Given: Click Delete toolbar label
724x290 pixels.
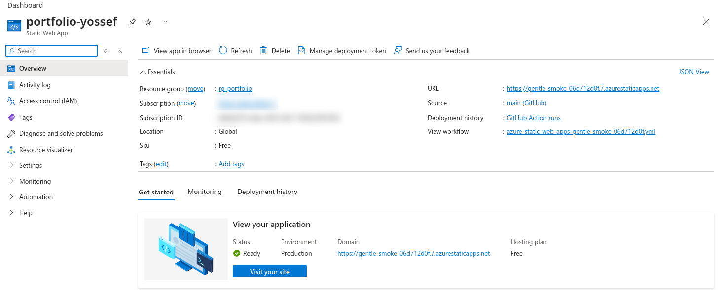Looking at the screenshot, I should 281,51.
